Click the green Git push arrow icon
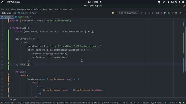Viewport: 186px width, 104px height. [169, 13]
